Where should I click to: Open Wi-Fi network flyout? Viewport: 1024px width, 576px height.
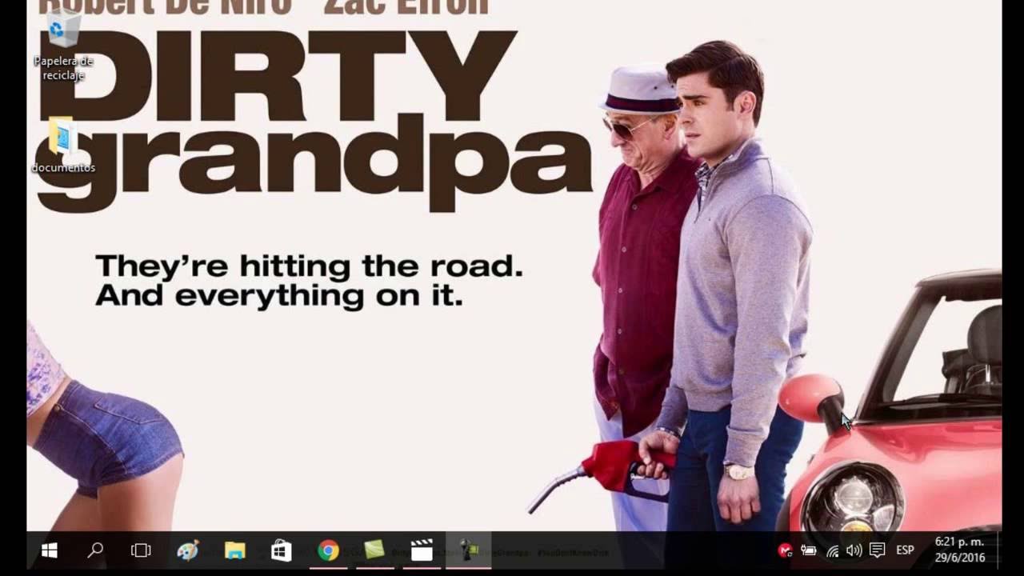point(832,550)
